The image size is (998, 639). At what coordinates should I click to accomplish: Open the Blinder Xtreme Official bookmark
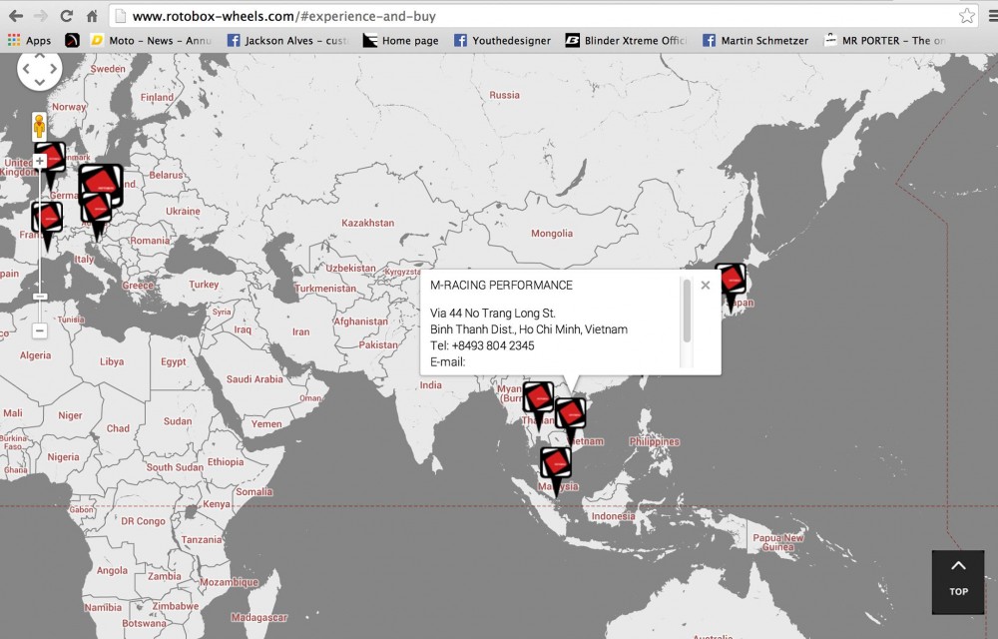tap(627, 41)
